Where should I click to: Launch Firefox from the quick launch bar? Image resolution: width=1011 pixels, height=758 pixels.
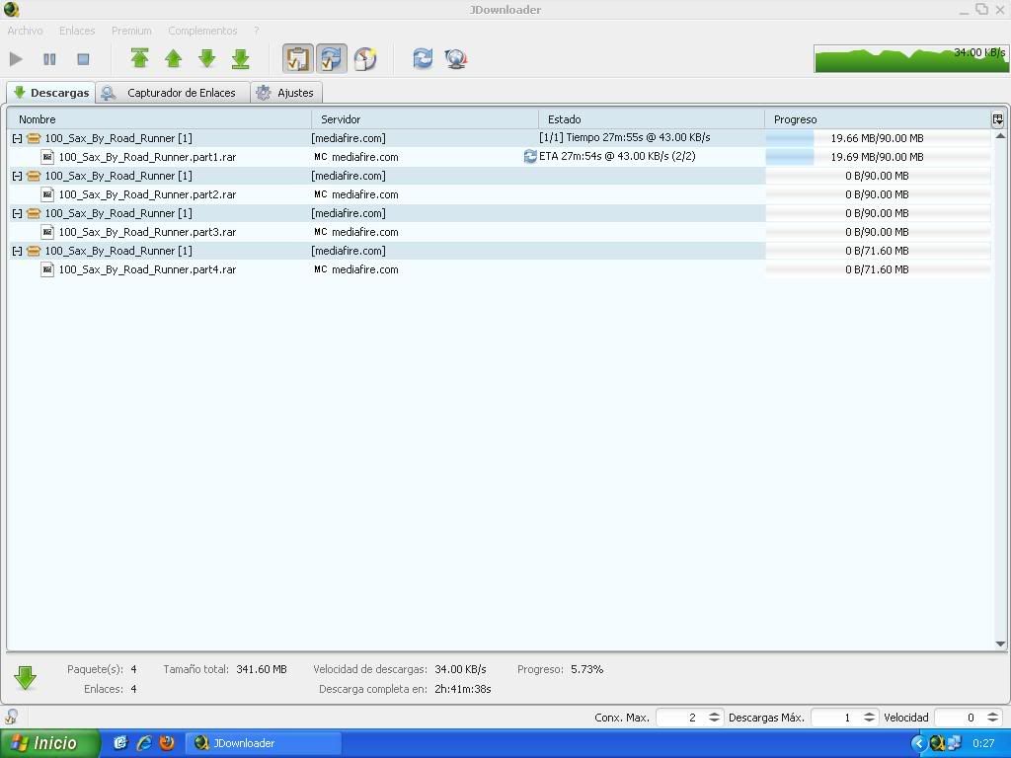tap(167, 743)
